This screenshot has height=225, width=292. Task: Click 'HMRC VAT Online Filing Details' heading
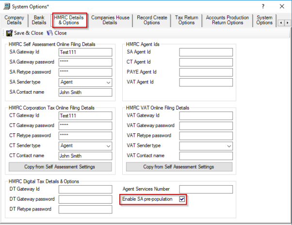pyautogui.click(x=158, y=108)
